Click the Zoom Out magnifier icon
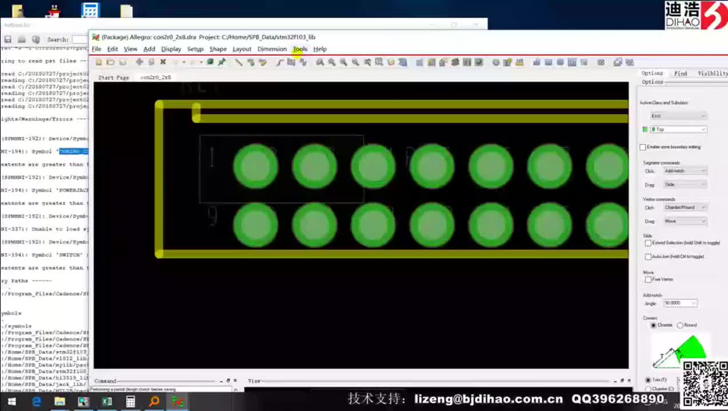This screenshot has height=411, width=728. pos(355,62)
